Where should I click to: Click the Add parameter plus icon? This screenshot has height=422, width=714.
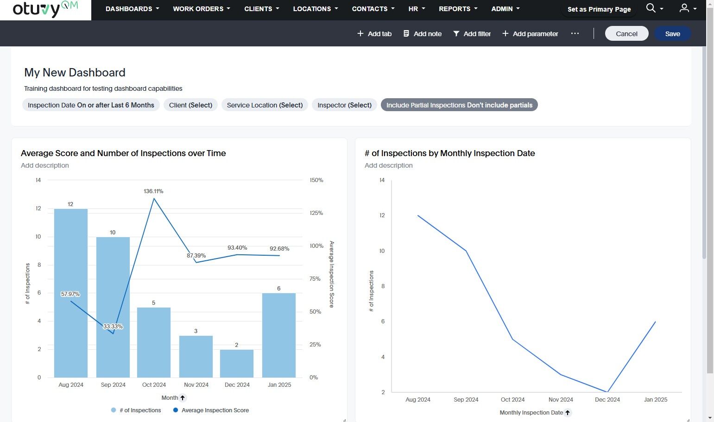coord(505,33)
